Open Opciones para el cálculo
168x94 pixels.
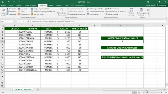[141, 12]
